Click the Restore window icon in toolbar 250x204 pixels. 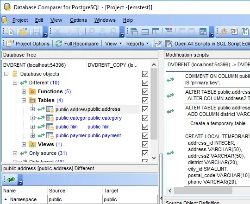pos(203,32)
